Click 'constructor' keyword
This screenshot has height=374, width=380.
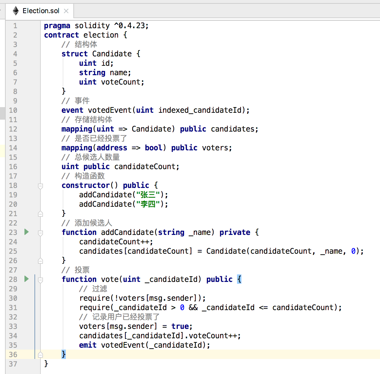[x=86, y=185]
